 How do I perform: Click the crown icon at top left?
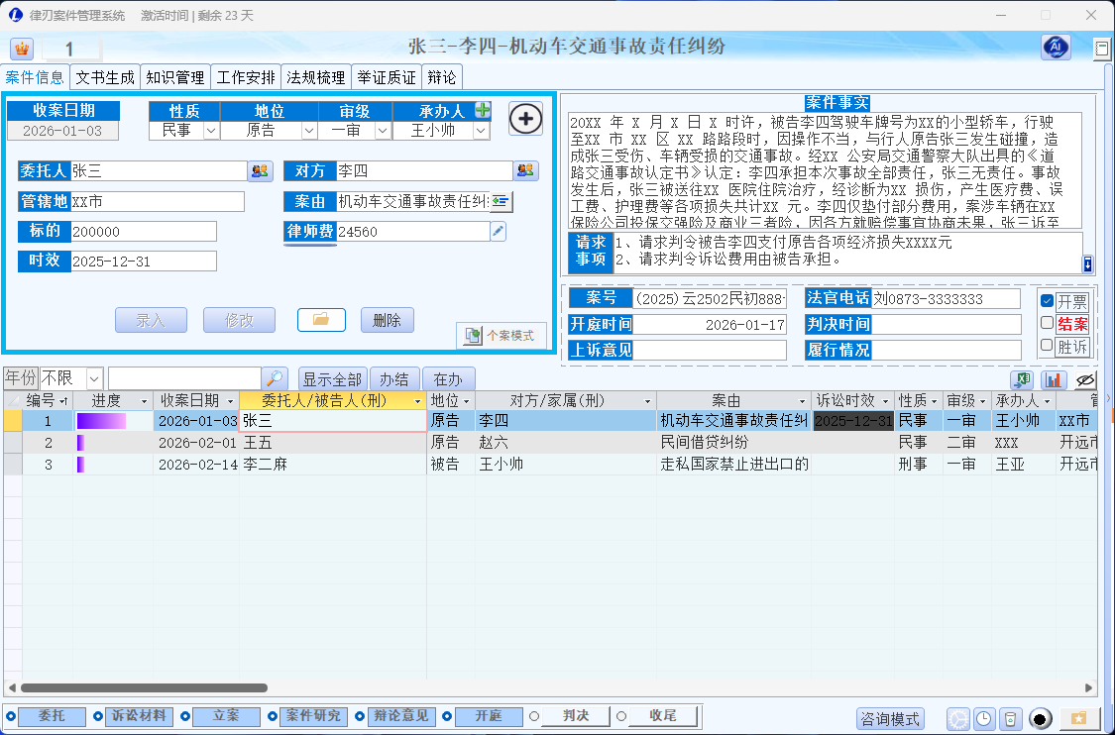[x=22, y=49]
